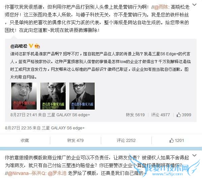Image resolution: width=202 pixels, height=179 pixels.
Task: Click the @Nirvana--张洪Q mention
Action: [x=26, y=174]
